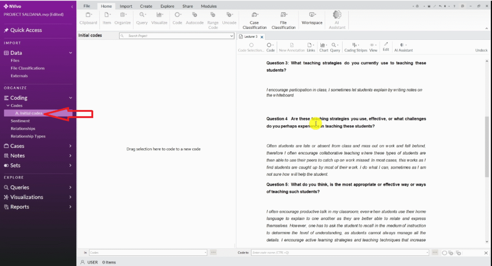
Task: Open the View options in document toolbar
Action: pyautogui.click(x=373, y=47)
